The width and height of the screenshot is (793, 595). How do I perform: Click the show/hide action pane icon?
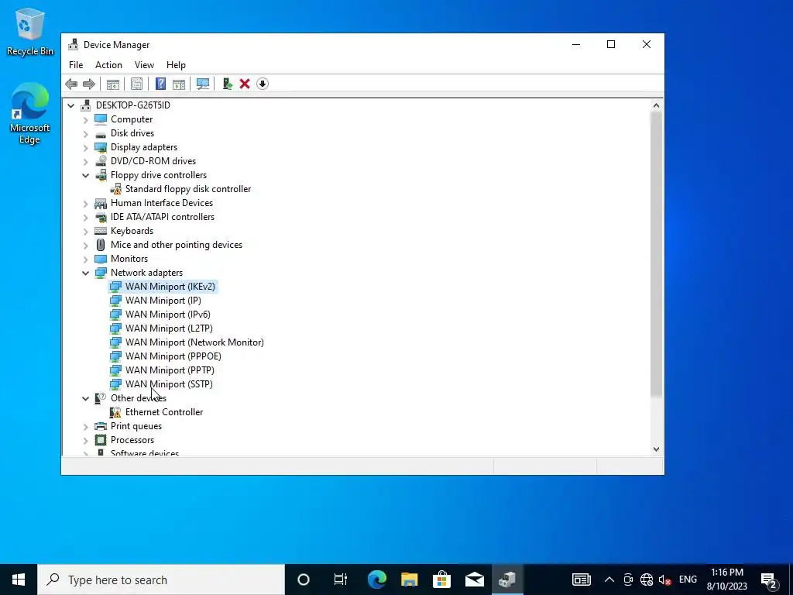[x=179, y=84]
